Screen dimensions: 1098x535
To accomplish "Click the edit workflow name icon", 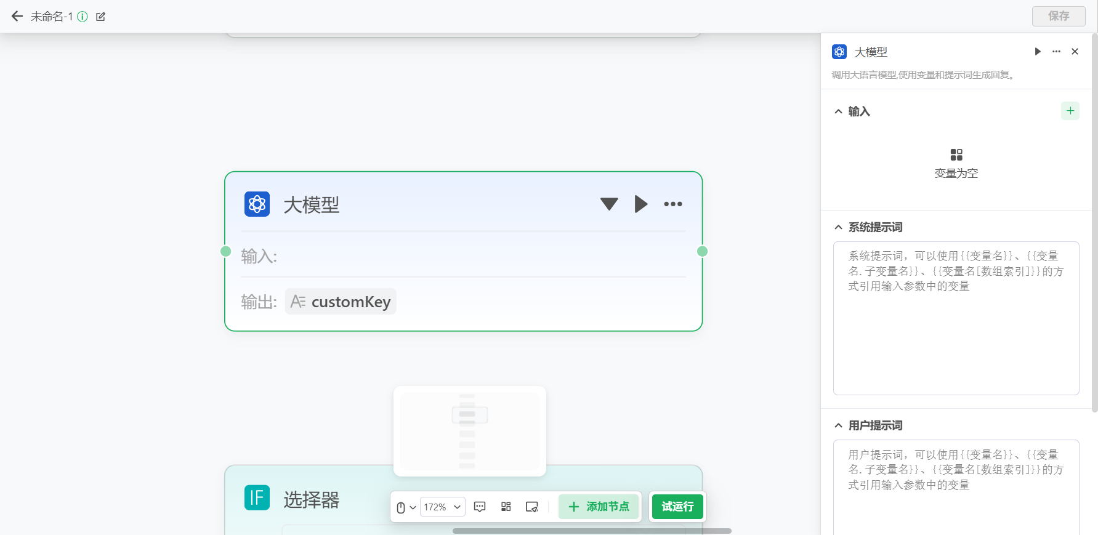I will (x=100, y=17).
